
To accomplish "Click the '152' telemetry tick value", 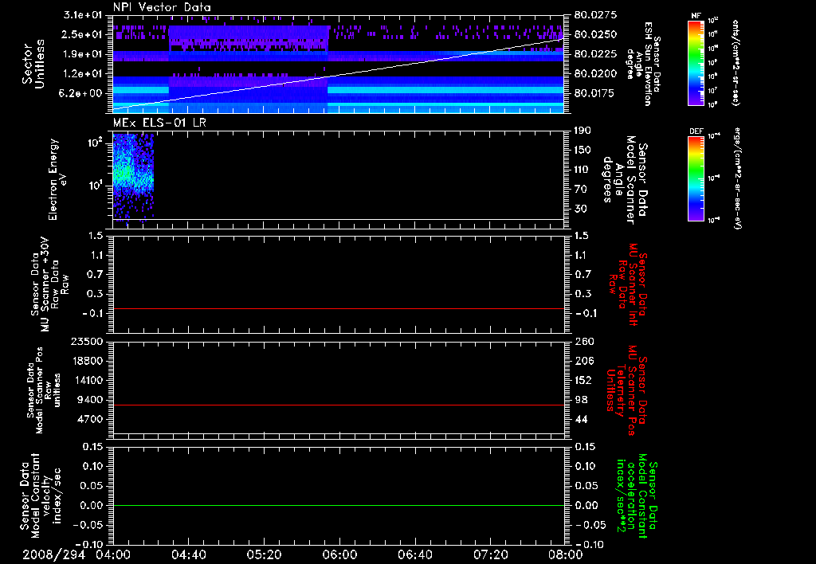I will coord(583,380).
